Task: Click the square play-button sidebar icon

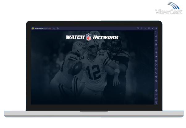Action: pos(156,45)
